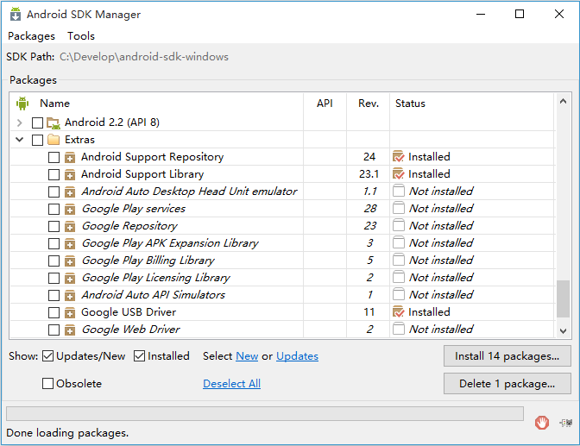The width and height of the screenshot is (580, 446).
Task: Check the Google Repository checkbox
Action: point(54,226)
